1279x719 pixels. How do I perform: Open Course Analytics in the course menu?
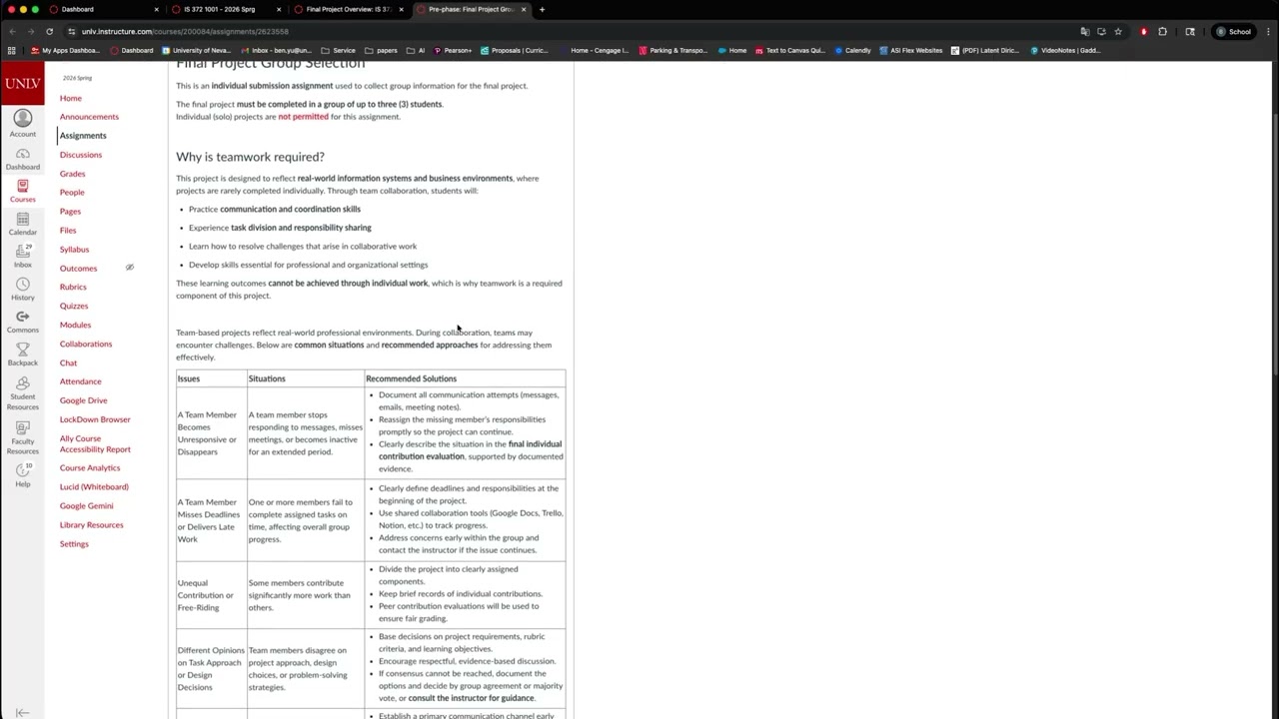(x=90, y=467)
